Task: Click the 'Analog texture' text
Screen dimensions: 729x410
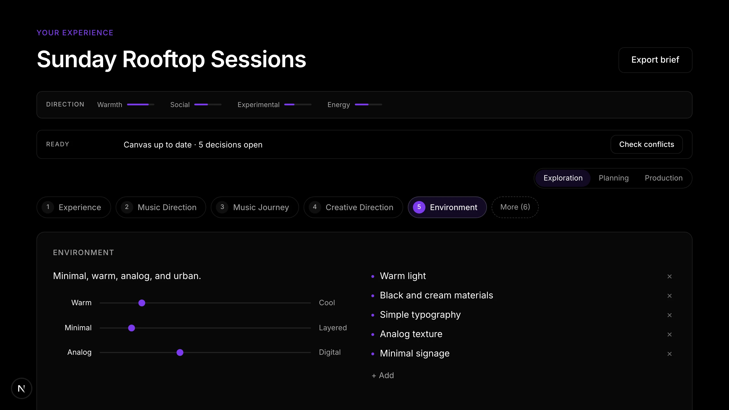Action: [x=411, y=334]
